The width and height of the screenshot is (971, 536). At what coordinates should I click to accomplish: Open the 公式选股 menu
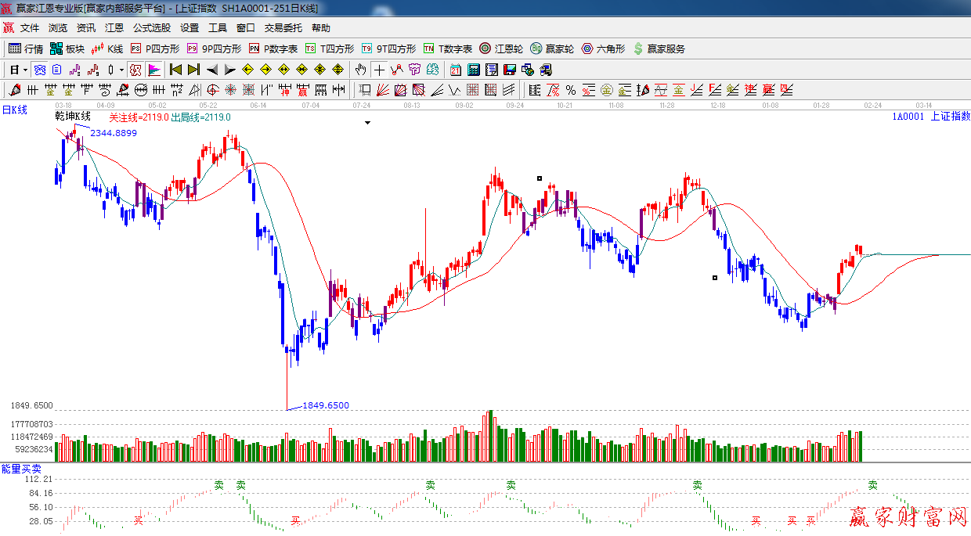click(151, 27)
